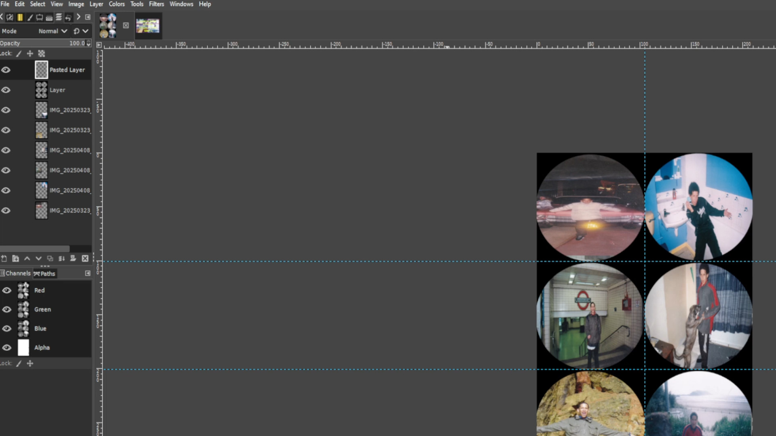Open the Channels dock configure tab menu
This screenshot has width=776, height=436.
click(x=88, y=273)
